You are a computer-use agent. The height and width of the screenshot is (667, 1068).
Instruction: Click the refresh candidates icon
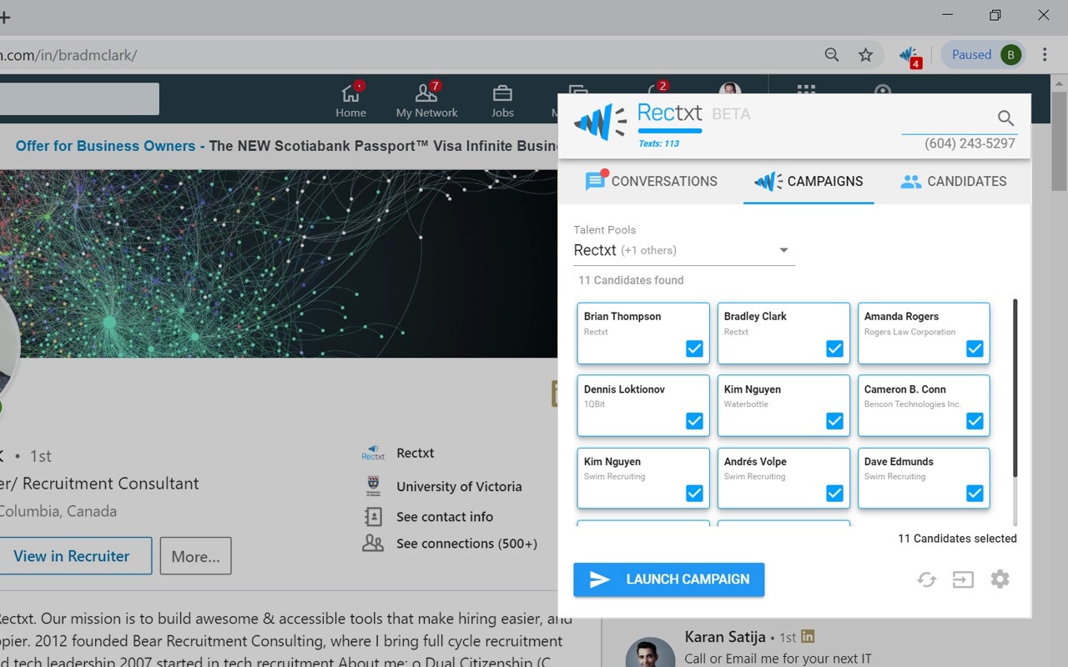tap(926, 579)
